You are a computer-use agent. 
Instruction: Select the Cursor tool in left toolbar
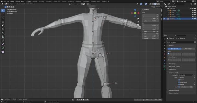point(3,14)
